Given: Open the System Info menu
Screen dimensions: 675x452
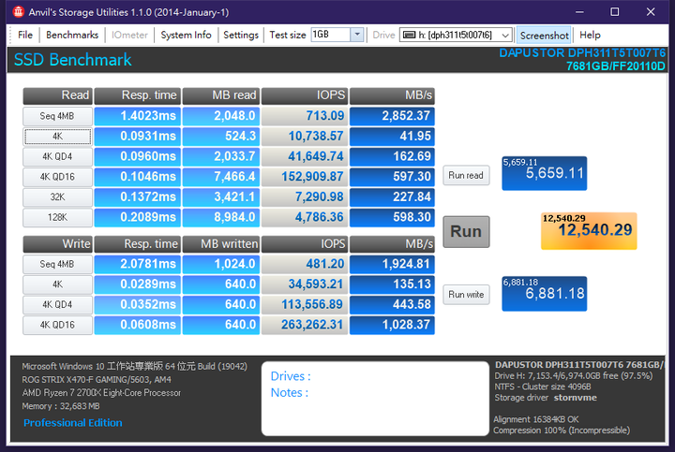Looking at the screenshot, I should pyautogui.click(x=186, y=35).
